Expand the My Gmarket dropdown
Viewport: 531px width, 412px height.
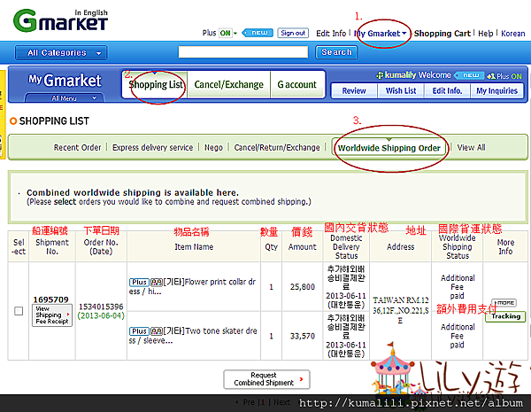381,34
